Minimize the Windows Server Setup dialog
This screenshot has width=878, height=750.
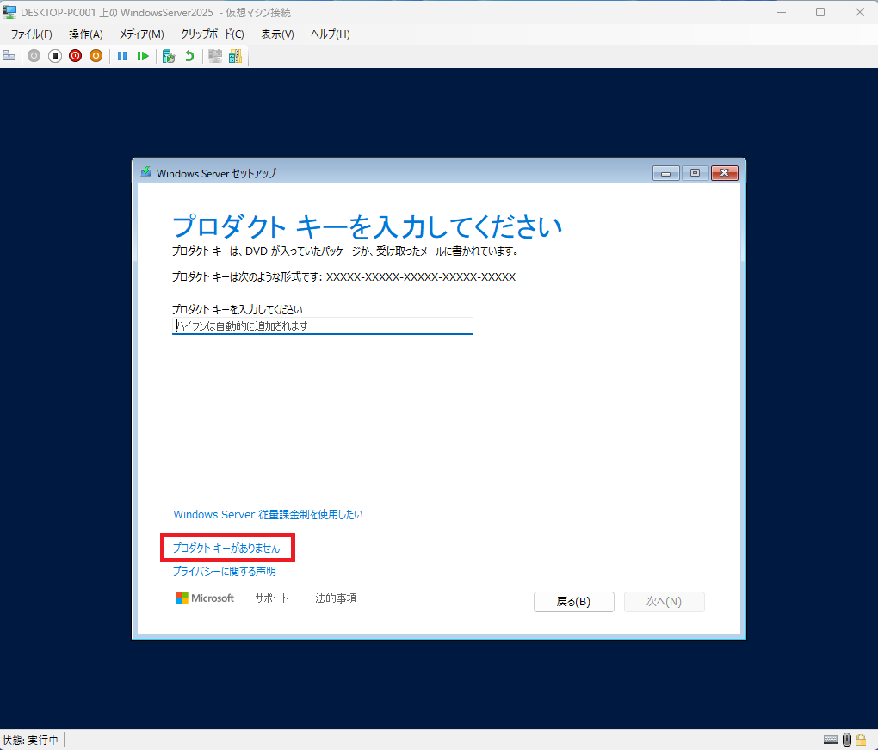(665, 173)
